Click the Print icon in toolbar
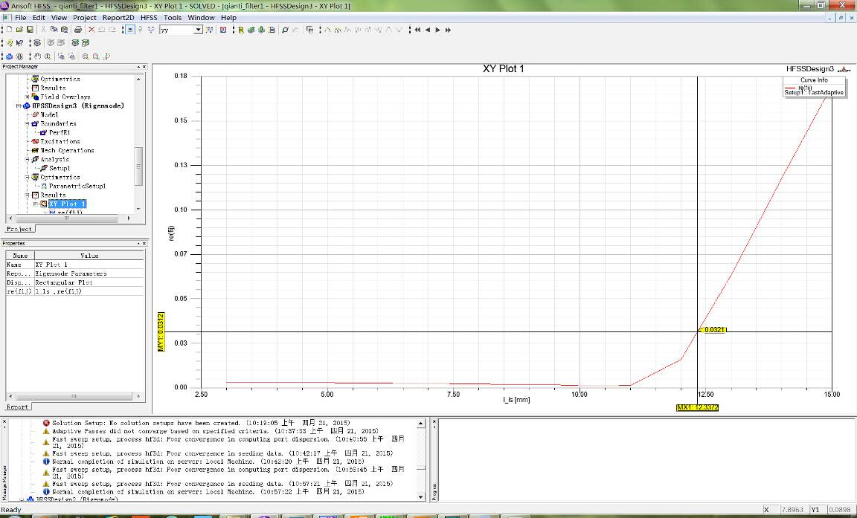 (x=77, y=30)
